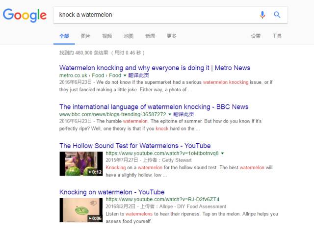Image resolution: width=314 pixels, height=233 pixels.
Task: Expand the dropdown arrow beside metro.co.uk URL
Action: [x=125, y=76]
